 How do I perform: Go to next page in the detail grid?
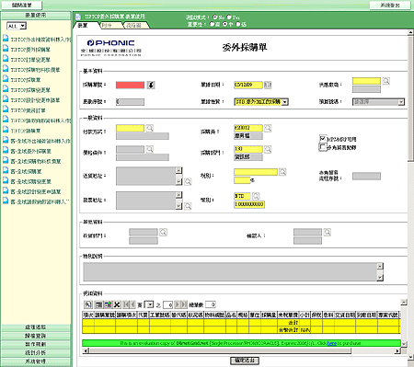178,304
